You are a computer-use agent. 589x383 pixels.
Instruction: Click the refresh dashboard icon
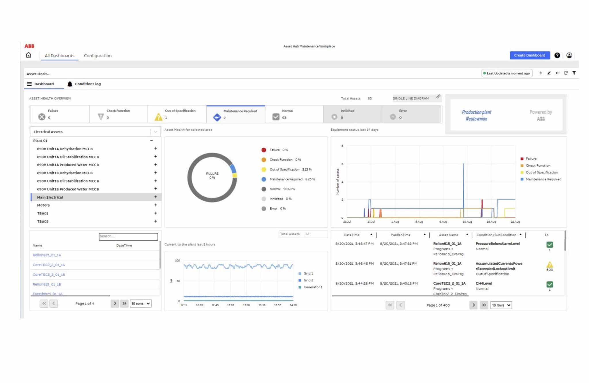pyautogui.click(x=566, y=73)
